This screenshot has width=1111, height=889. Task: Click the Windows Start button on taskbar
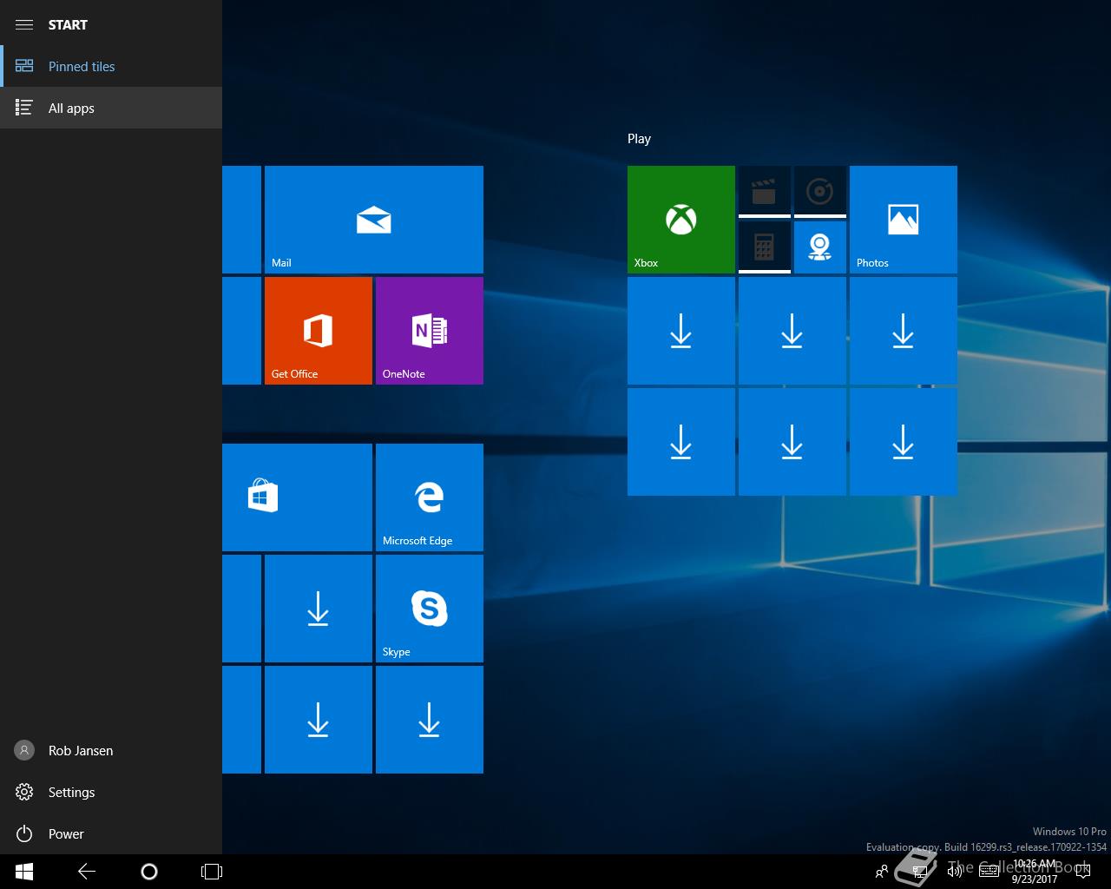click(24, 872)
